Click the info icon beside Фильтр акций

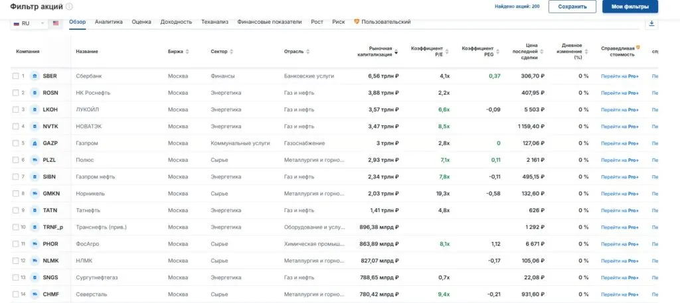click(x=69, y=7)
